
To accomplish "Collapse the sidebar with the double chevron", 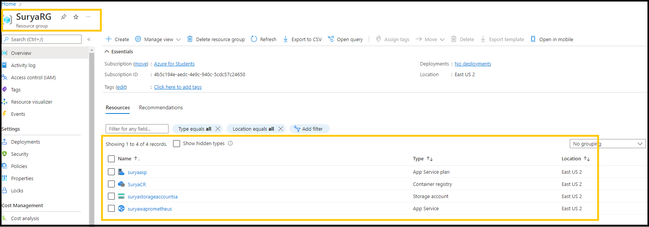I will point(89,39).
